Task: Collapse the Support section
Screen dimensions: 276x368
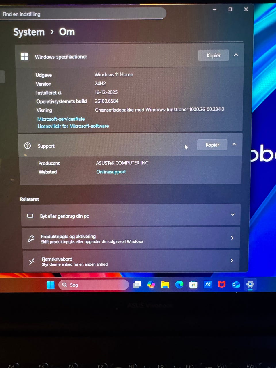Action: coord(234,144)
